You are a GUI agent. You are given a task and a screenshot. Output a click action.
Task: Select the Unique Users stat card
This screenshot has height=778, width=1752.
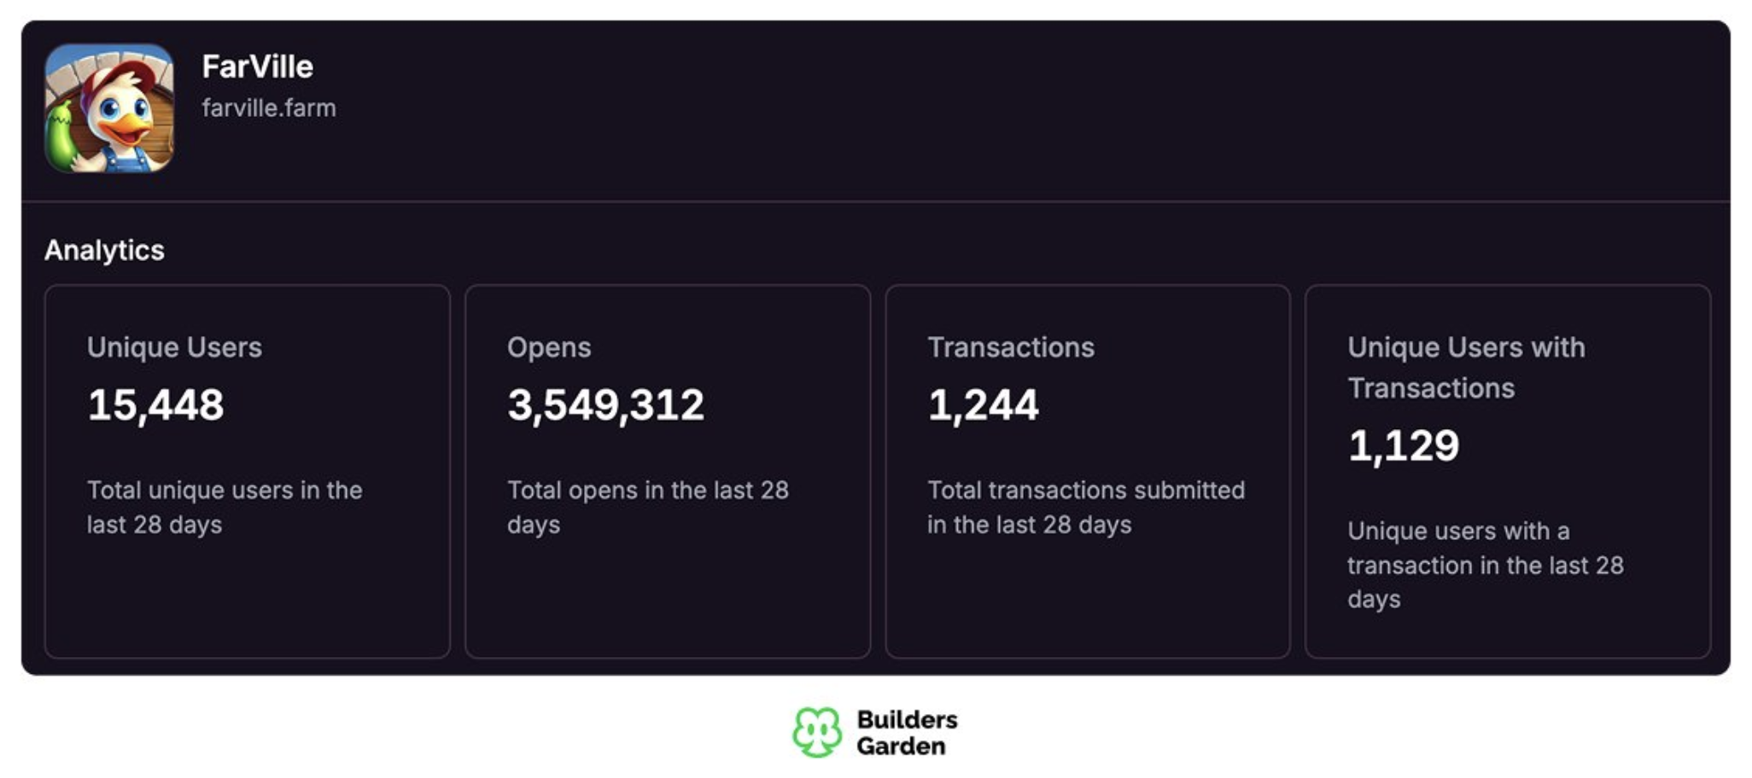pos(248,471)
